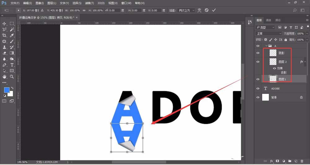Reset default foreground and background colors
Screen dimensions: 310x165
5,96
